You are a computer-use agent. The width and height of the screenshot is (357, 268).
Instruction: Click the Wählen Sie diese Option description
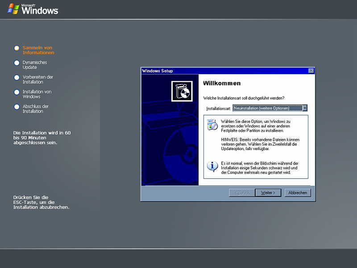tap(256, 126)
